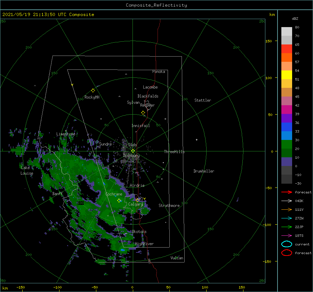Click the white 04DK arrow icon

pyautogui.click(x=287, y=201)
